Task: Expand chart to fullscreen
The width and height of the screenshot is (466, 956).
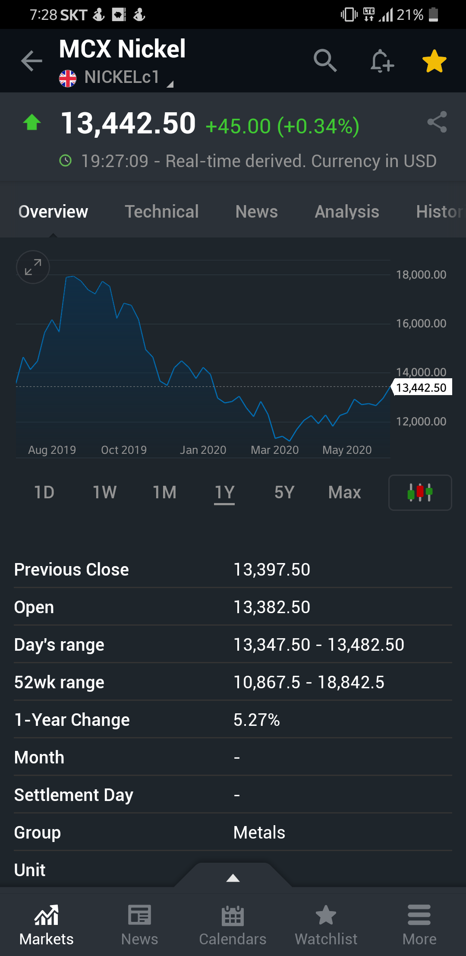Action: pos(33,267)
